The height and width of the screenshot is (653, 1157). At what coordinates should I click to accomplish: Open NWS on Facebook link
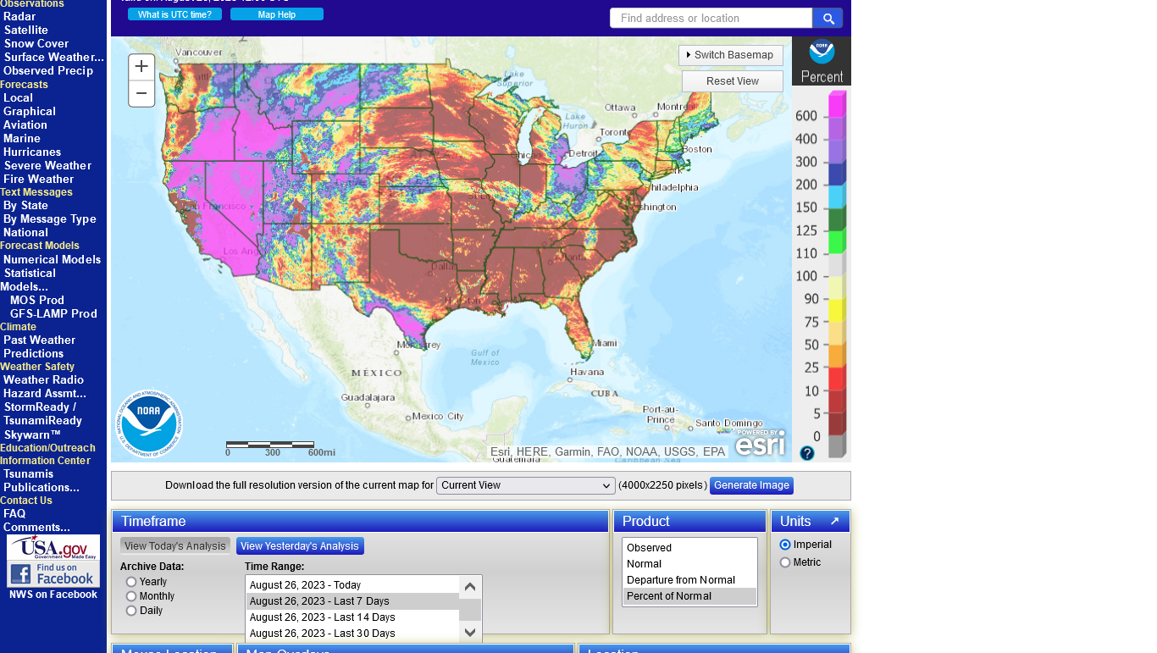pos(53,595)
